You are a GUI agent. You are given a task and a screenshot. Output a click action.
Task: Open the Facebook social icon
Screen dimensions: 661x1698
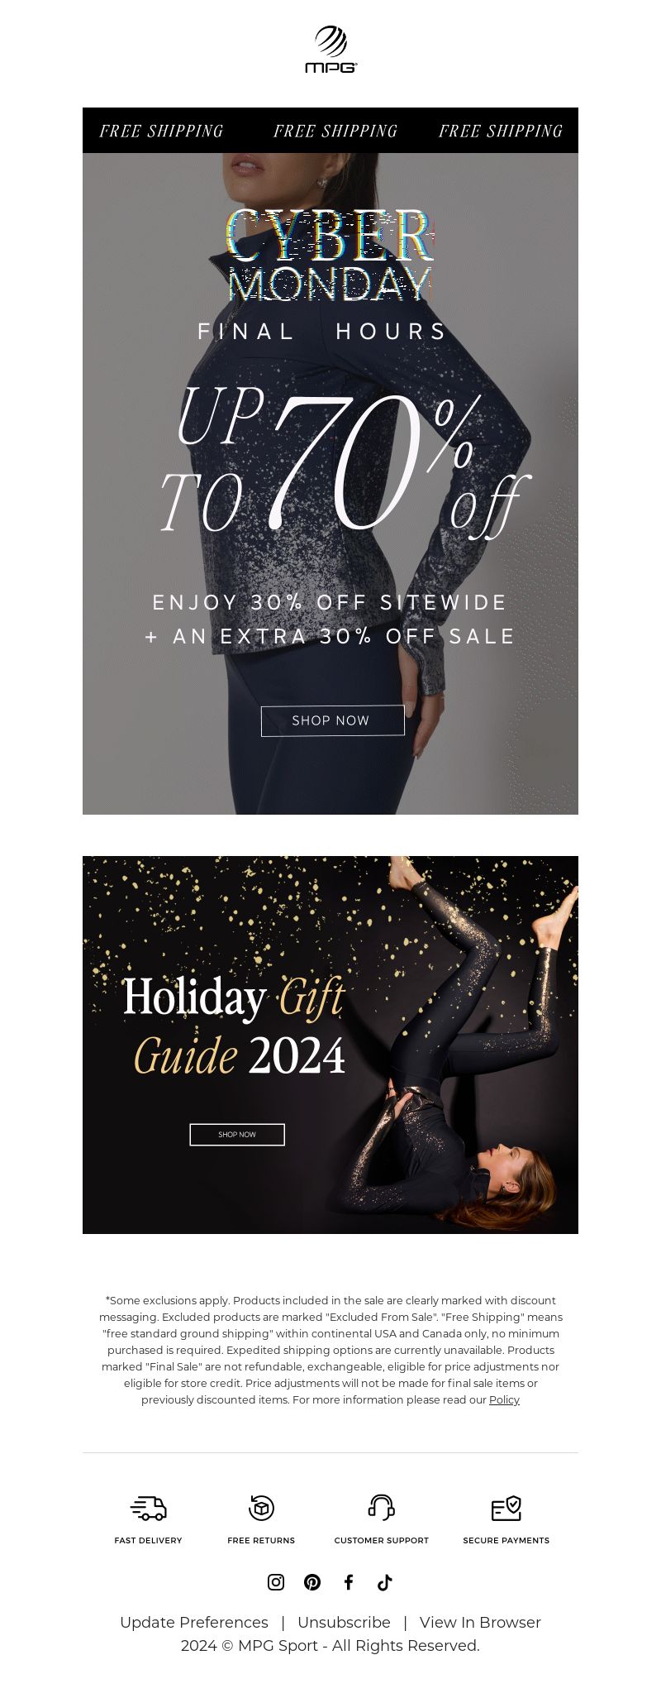pyautogui.click(x=349, y=1582)
